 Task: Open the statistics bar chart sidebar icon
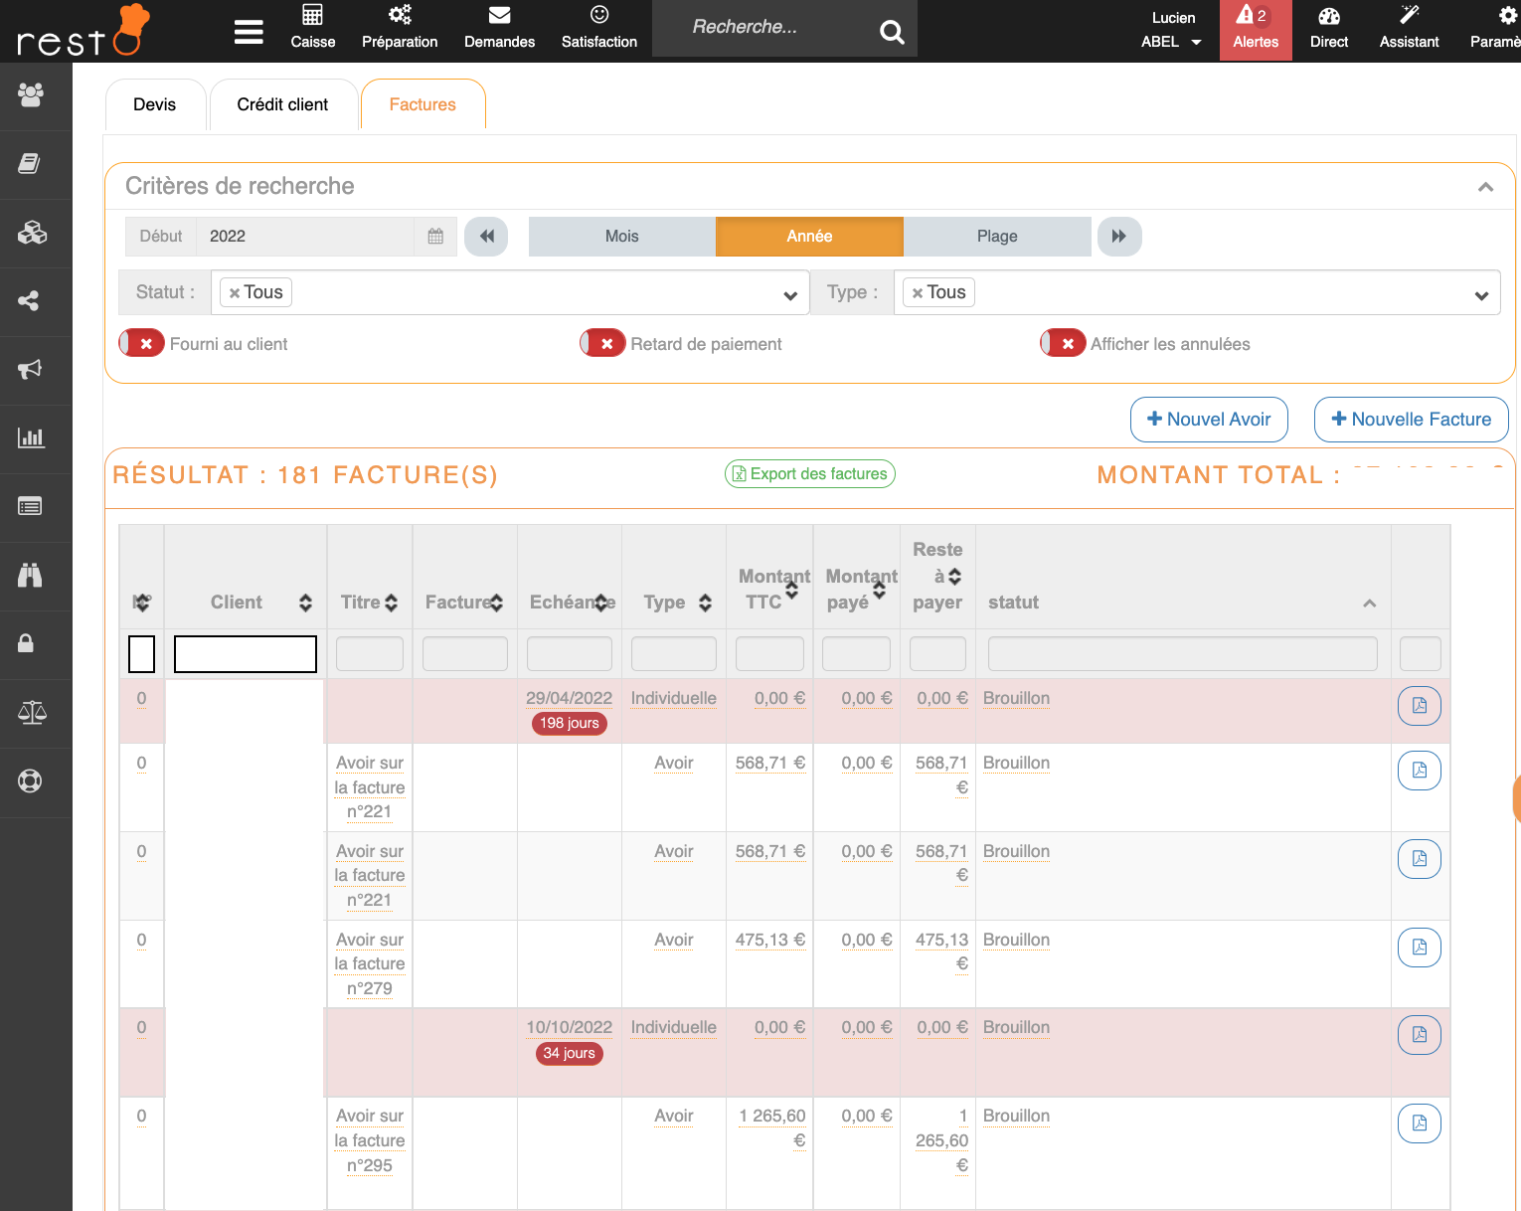click(x=31, y=437)
